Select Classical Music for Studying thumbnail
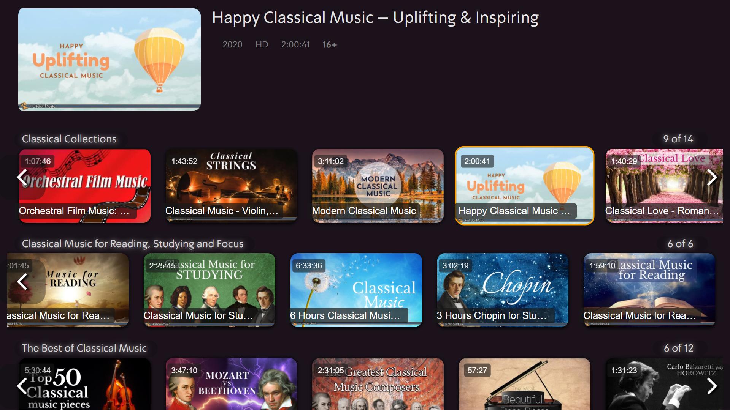Viewport: 730px width, 410px height. (209, 290)
